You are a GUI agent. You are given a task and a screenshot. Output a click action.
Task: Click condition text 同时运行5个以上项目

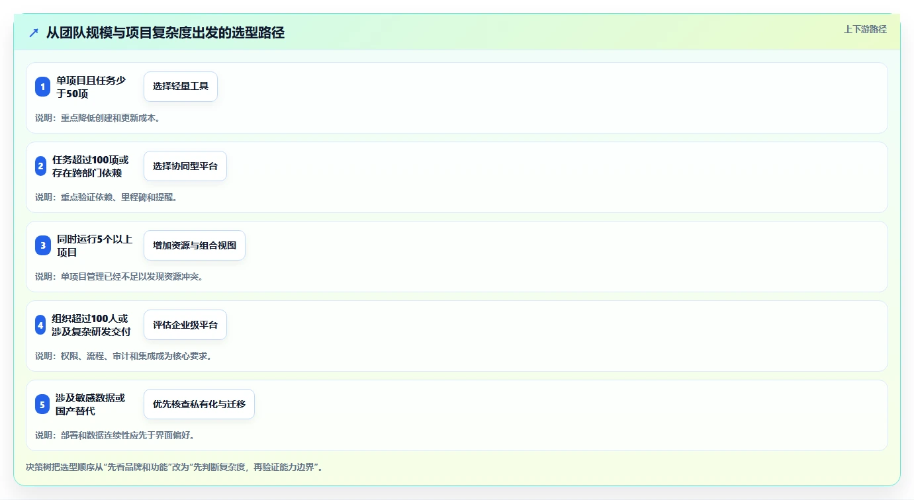tap(95, 245)
